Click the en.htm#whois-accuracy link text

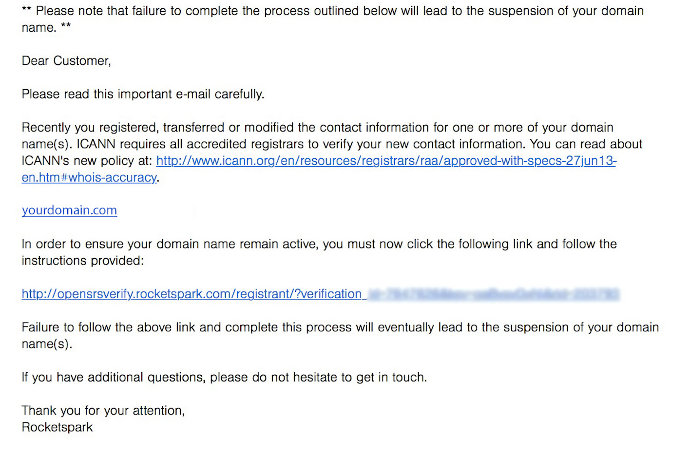click(x=89, y=177)
